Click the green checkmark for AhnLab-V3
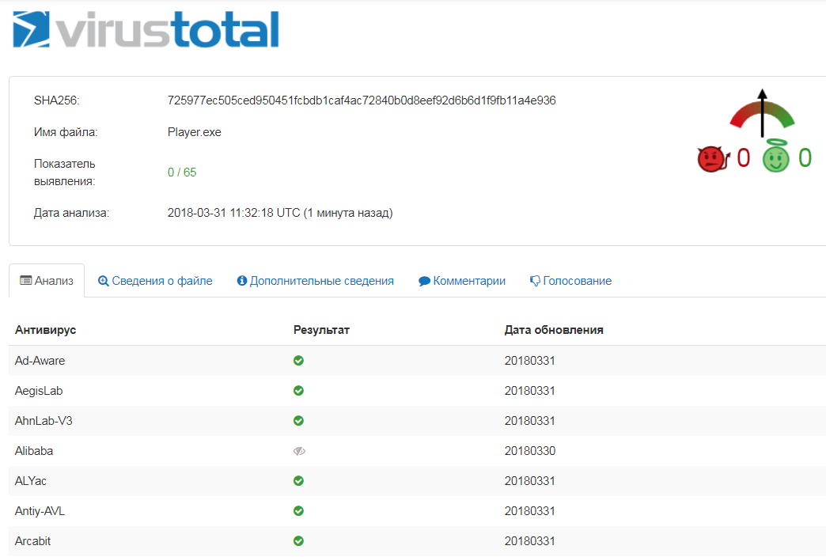This screenshot has width=826, height=557. [x=299, y=420]
